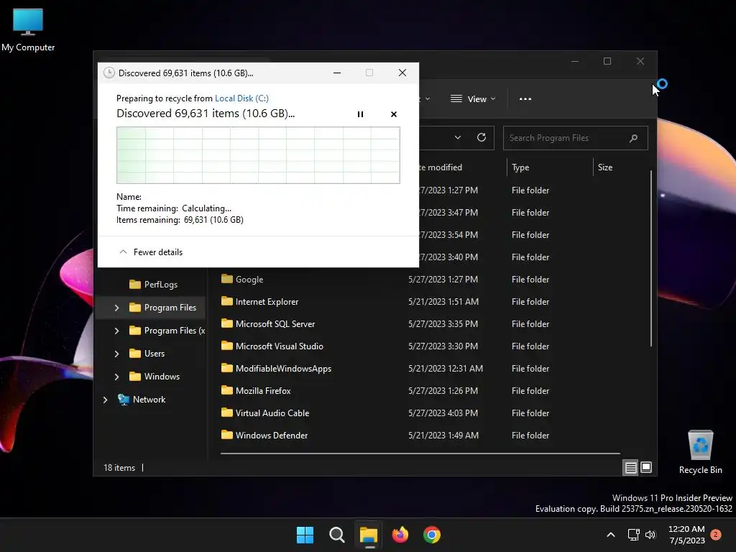Expand the address bar history dropdown
The height and width of the screenshot is (552, 736).
pos(458,137)
